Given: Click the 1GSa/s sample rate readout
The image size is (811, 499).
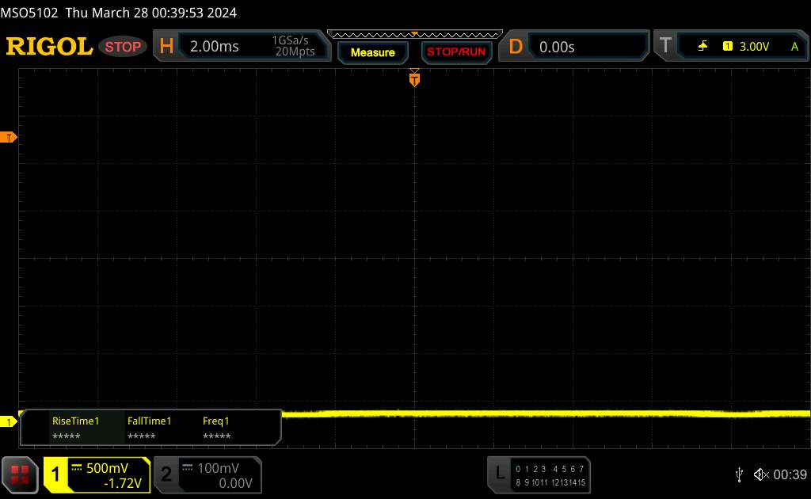Looking at the screenshot, I should [x=291, y=40].
